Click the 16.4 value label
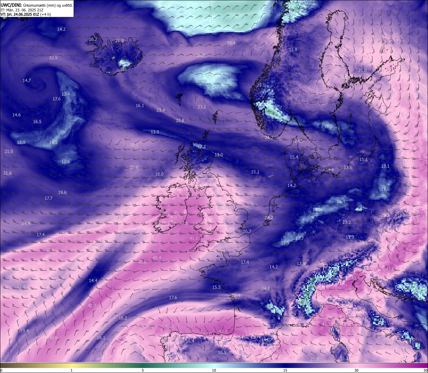 [190, 341]
